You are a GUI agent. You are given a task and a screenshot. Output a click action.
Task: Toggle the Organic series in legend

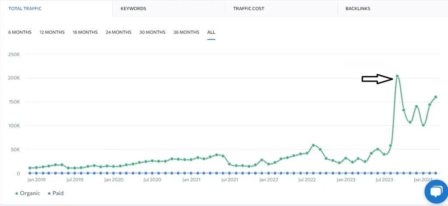pos(28,193)
